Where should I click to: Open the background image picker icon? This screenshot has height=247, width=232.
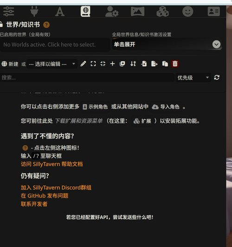(x=137, y=11)
